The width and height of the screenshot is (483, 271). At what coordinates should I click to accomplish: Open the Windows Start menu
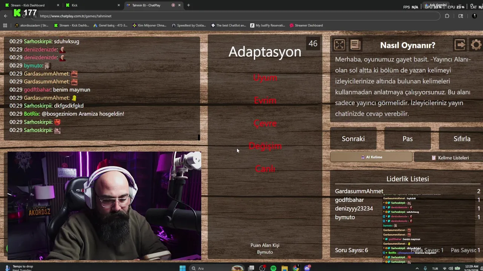coord(183,268)
